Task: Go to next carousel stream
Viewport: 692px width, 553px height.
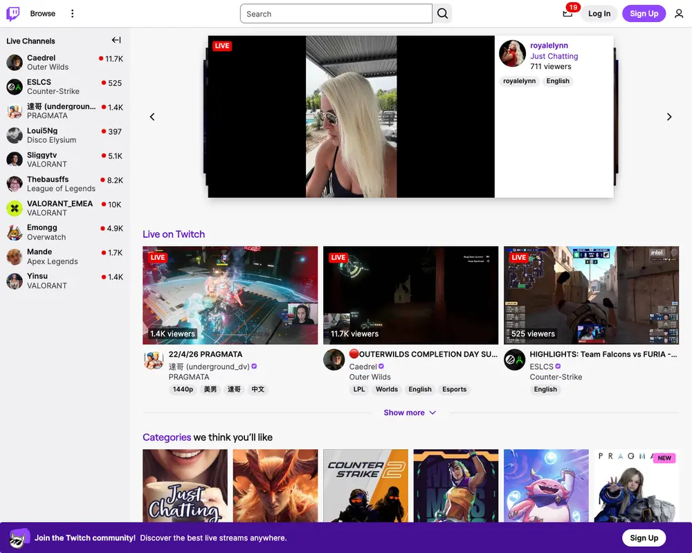Action: pyautogui.click(x=669, y=117)
